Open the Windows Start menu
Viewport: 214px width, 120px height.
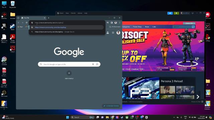[x=68, y=117]
